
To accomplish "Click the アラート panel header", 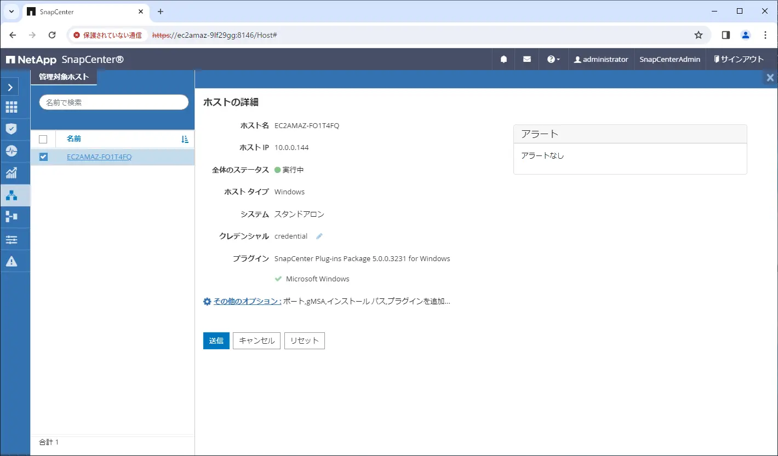I will [x=630, y=134].
